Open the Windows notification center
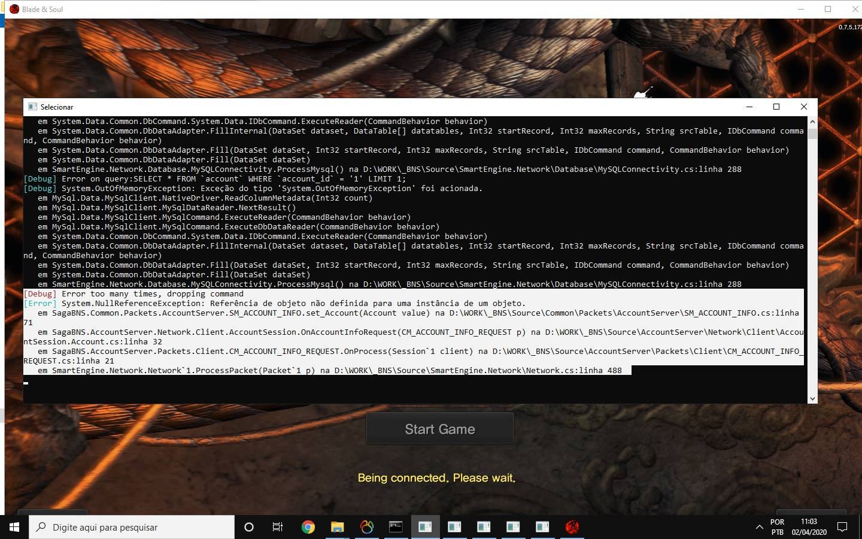 [842, 527]
